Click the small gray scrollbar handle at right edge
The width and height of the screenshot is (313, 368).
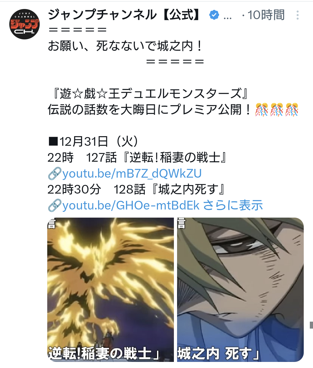[311, 325]
